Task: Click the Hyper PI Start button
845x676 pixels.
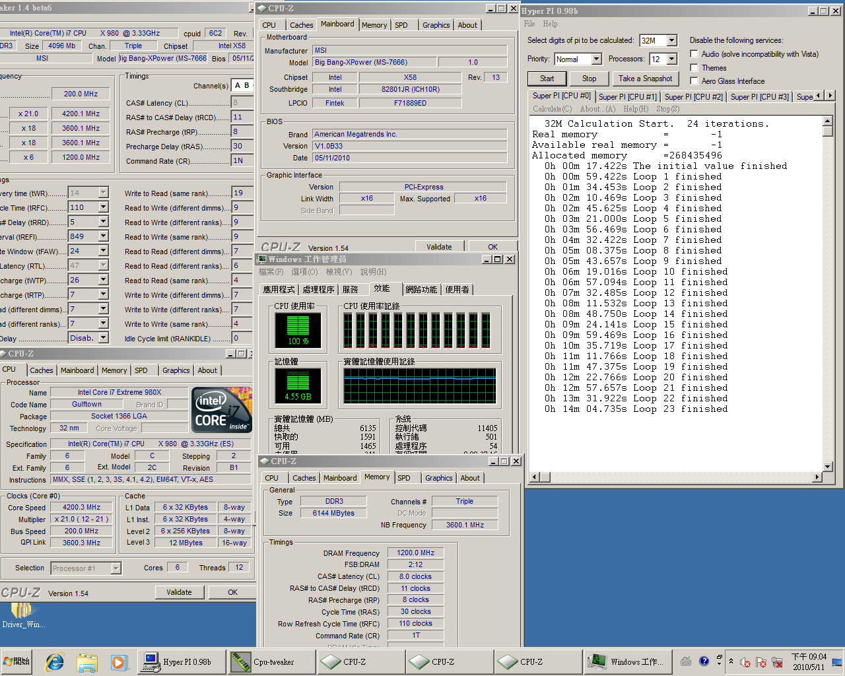Action: click(547, 79)
